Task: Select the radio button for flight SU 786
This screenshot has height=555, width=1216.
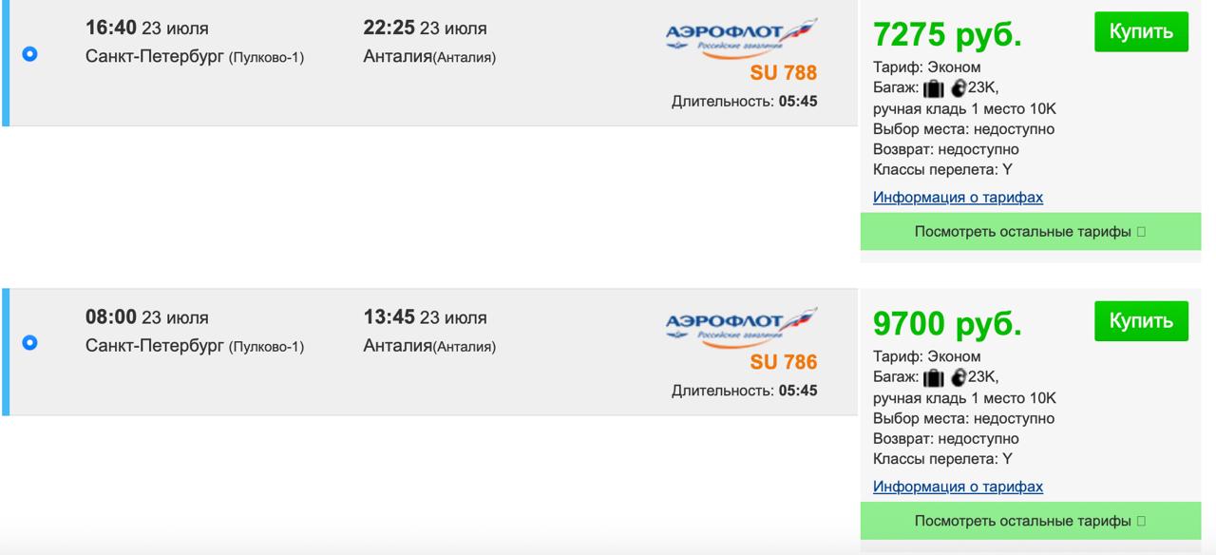Action: pyautogui.click(x=29, y=342)
